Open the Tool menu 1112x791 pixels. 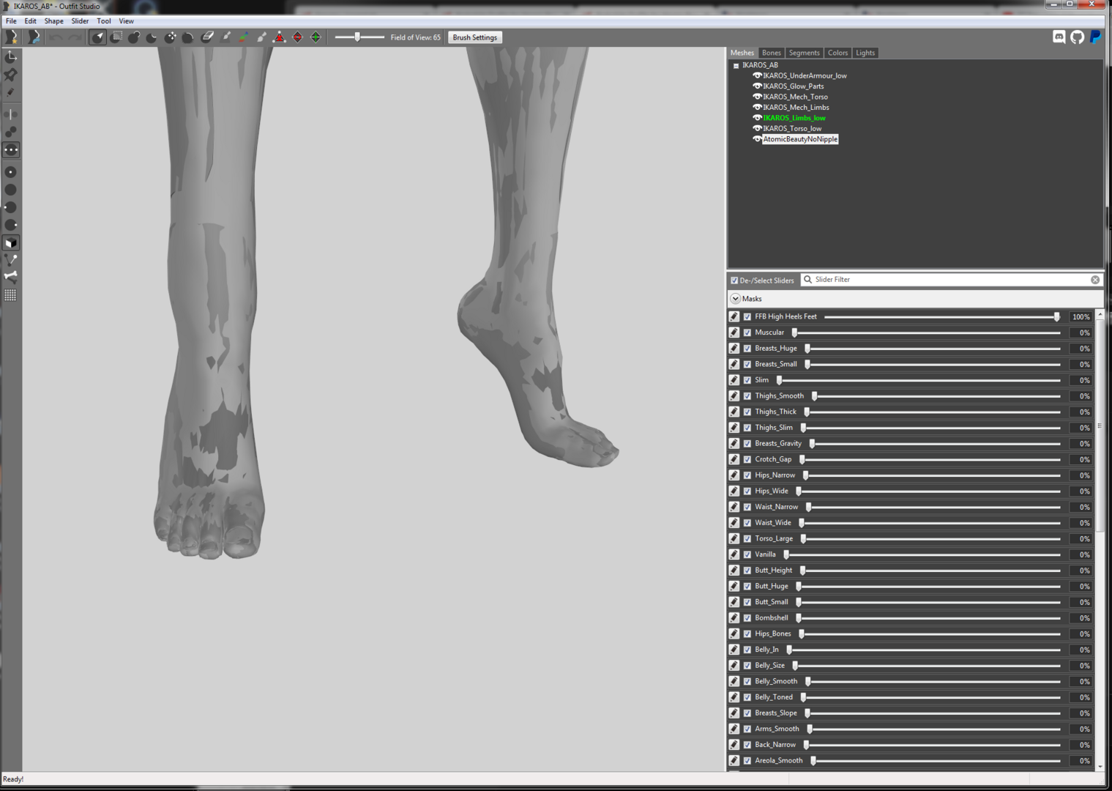tap(104, 21)
